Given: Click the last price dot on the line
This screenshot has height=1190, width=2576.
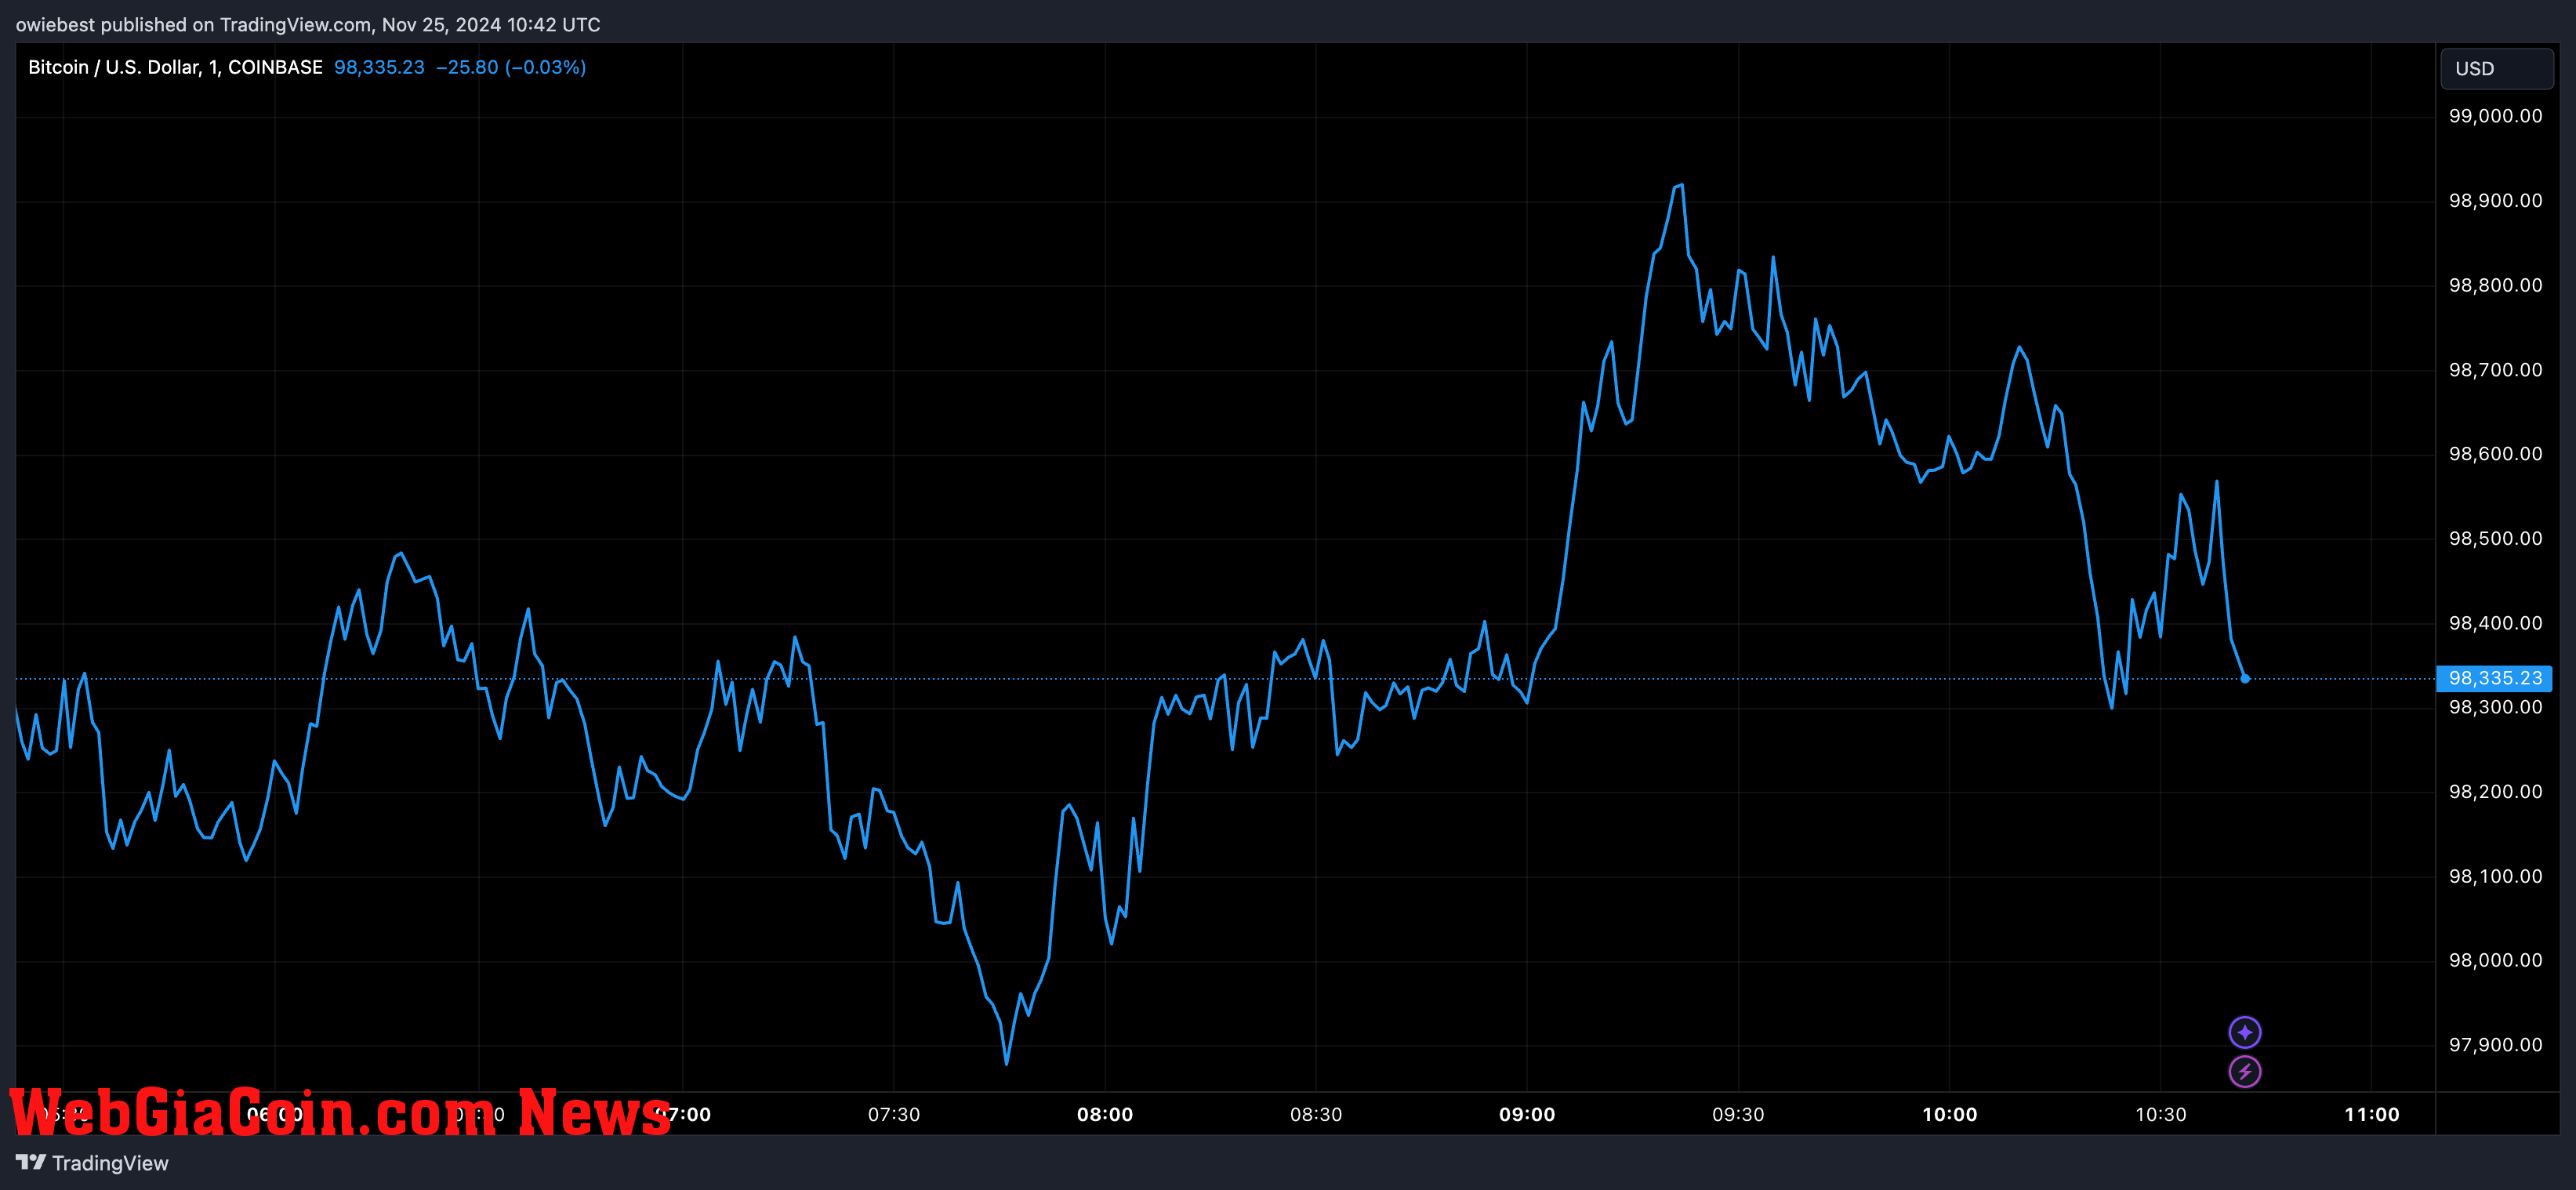Looking at the screenshot, I should [2245, 678].
